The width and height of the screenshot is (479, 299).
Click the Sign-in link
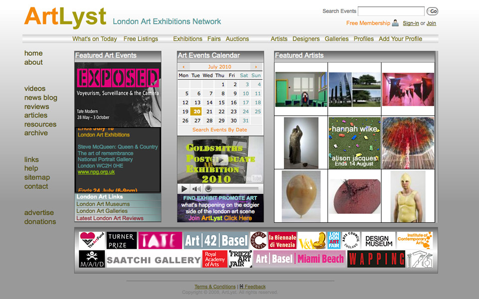(411, 23)
